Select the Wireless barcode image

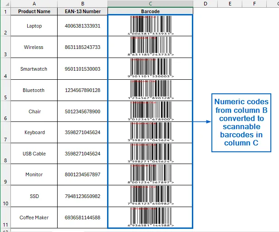pos(151,46)
